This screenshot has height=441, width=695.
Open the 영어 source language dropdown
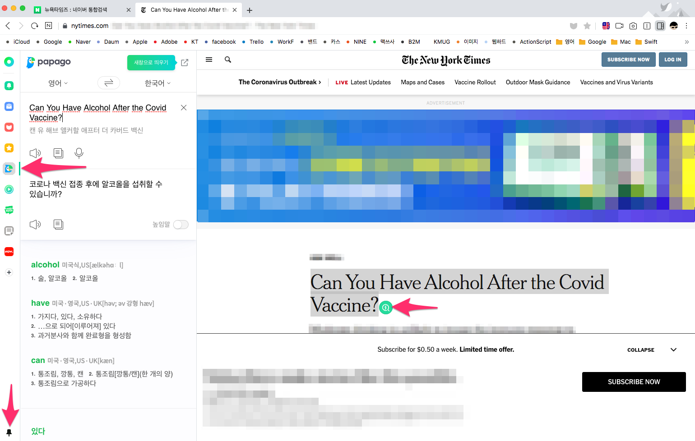coord(58,83)
